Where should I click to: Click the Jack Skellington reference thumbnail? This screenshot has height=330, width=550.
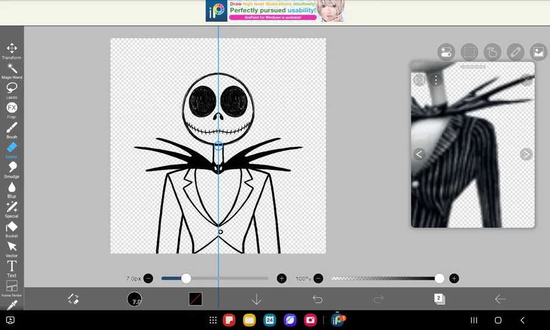pos(473,145)
